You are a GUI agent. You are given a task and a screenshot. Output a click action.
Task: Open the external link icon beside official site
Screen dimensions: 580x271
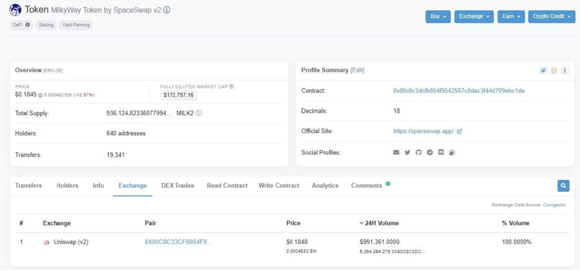pos(459,131)
